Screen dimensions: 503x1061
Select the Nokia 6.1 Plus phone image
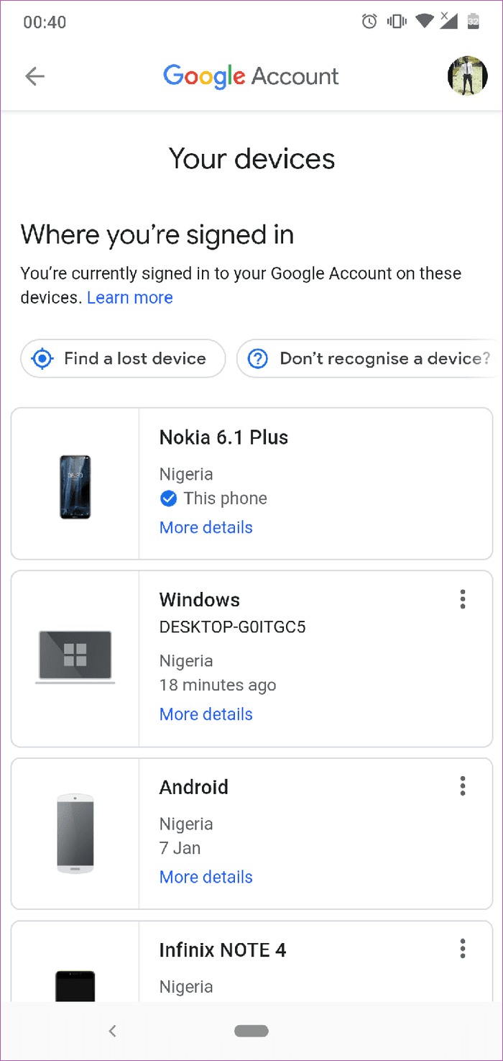(75, 487)
